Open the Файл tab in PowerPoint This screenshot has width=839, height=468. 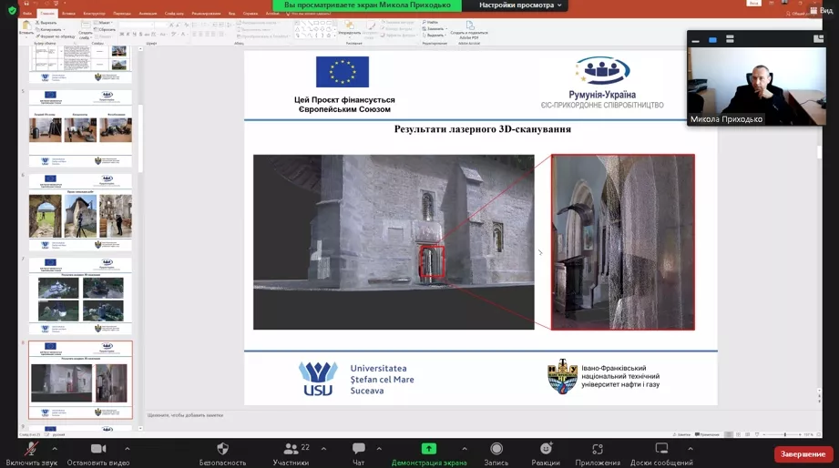27,14
